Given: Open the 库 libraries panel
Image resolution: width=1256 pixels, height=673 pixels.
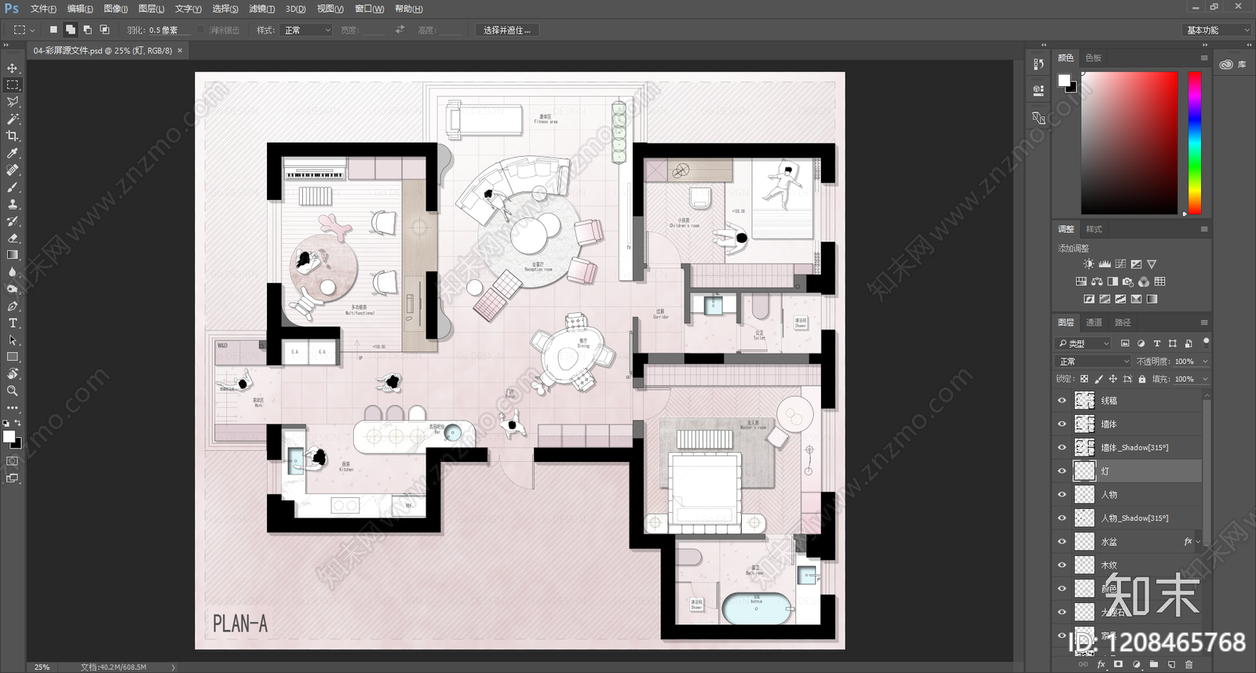Looking at the screenshot, I should (x=1235, y=64).
